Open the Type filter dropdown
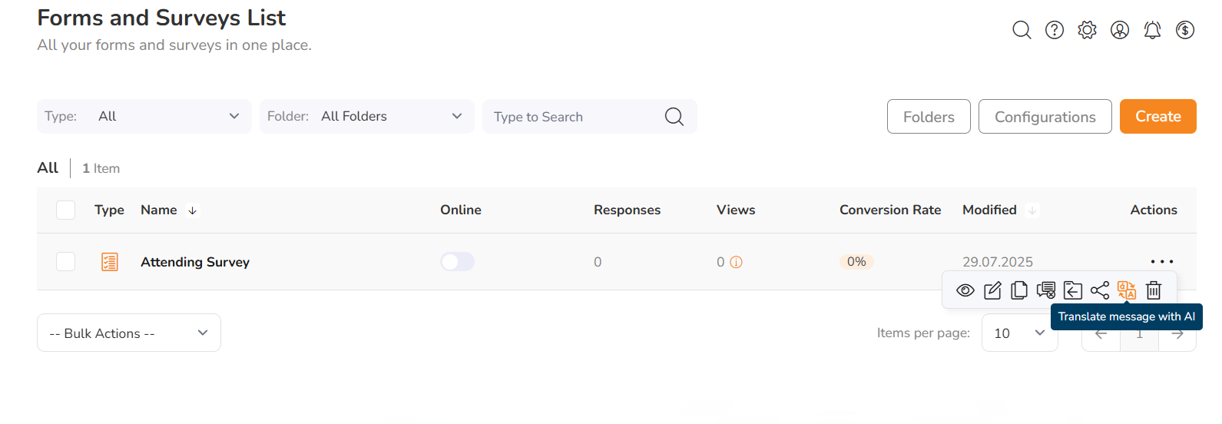The height and width of the screenshot is (424, 1222). pos(144,117)
